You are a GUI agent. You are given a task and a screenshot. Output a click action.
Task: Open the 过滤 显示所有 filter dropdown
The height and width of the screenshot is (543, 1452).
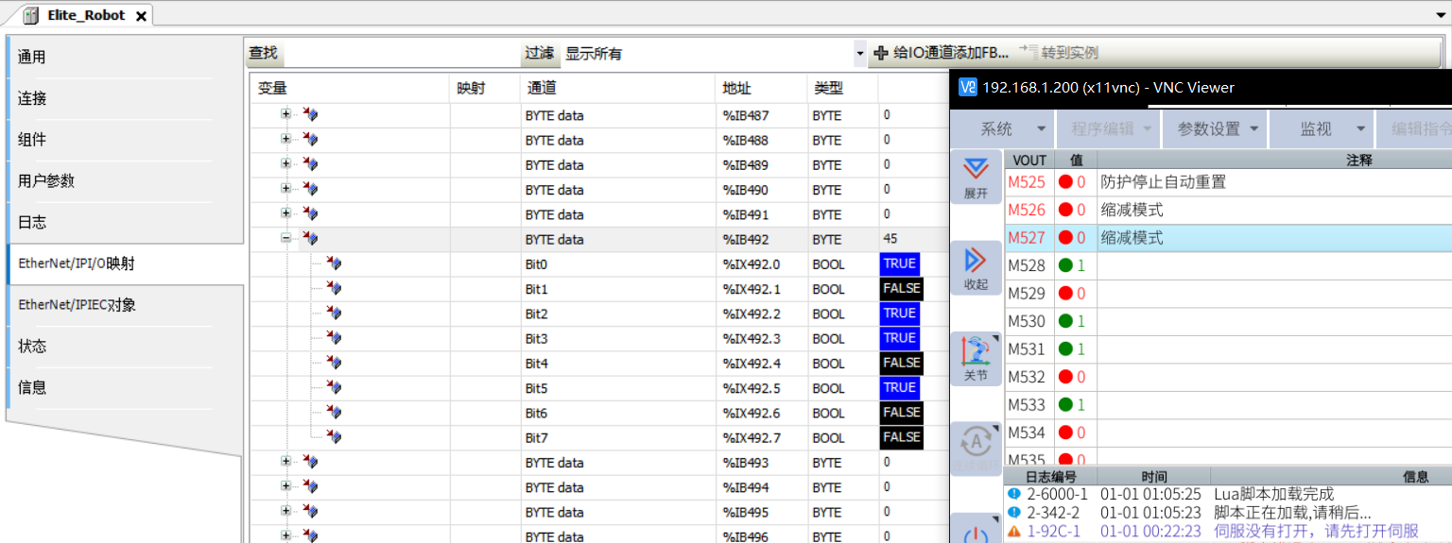coord(859,54)
